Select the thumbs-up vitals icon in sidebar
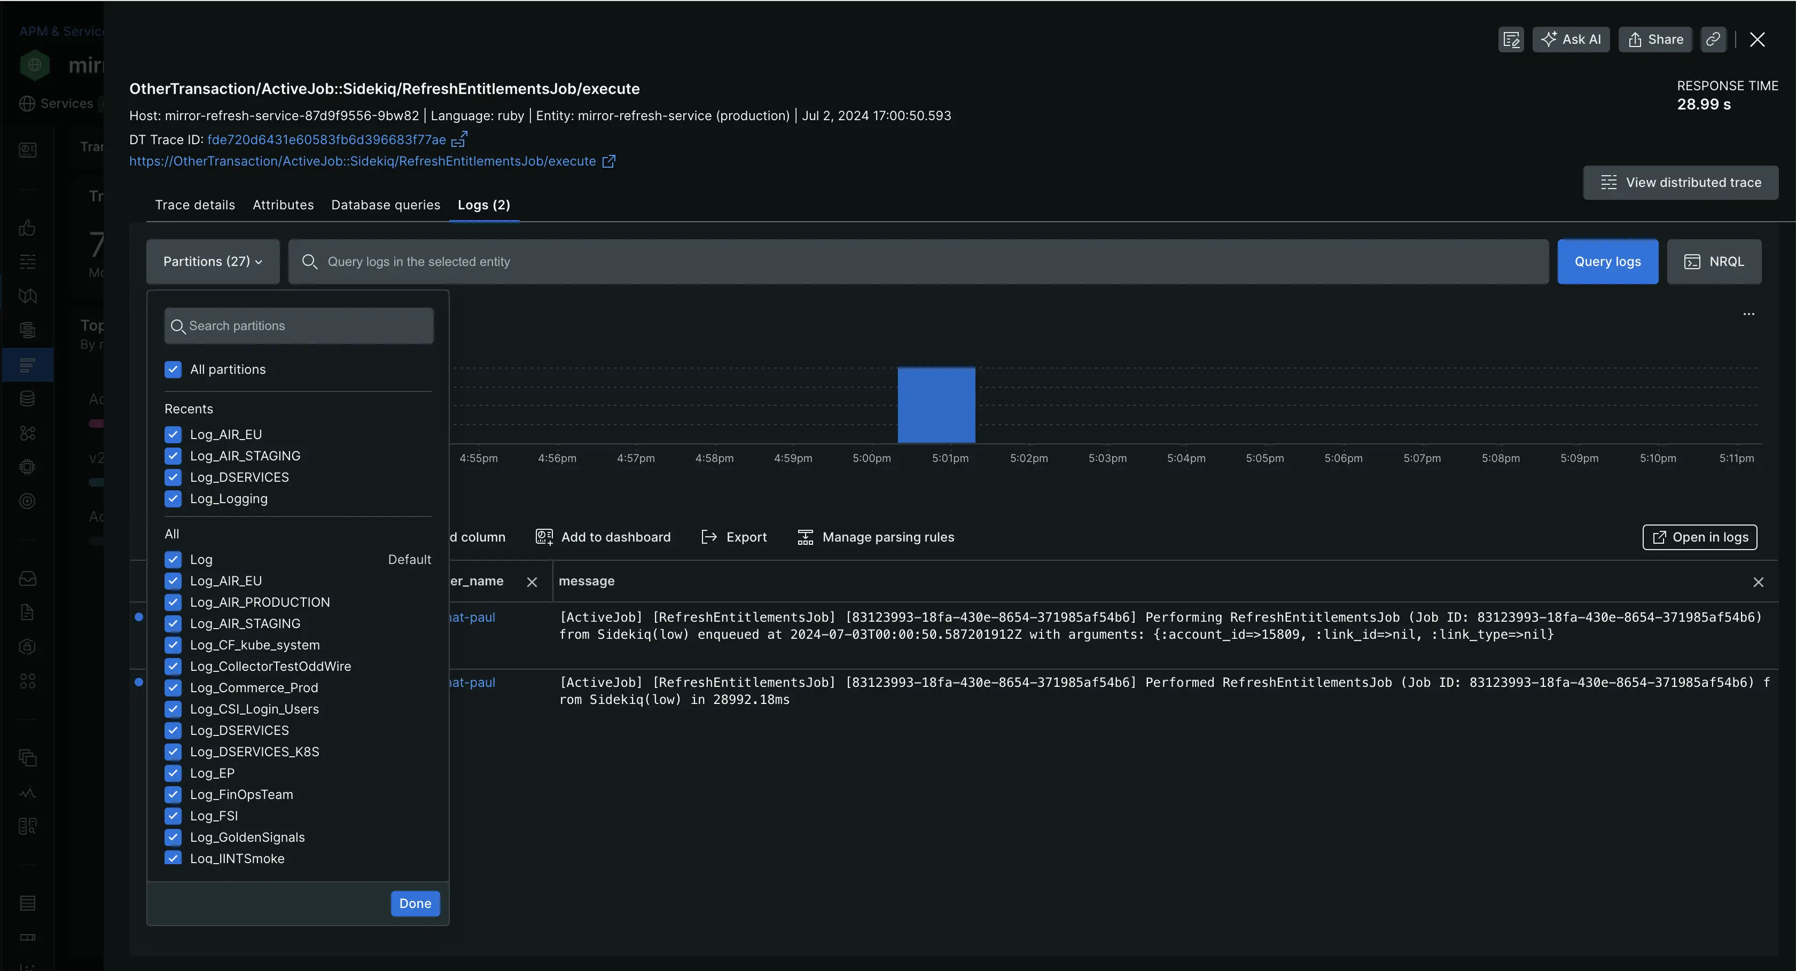 pyautogui.click(x=27, y=228)
